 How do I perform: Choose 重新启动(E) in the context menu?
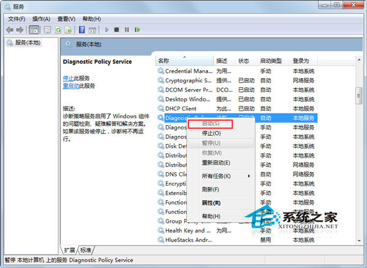pyautogui.click(x=215, y=162)
